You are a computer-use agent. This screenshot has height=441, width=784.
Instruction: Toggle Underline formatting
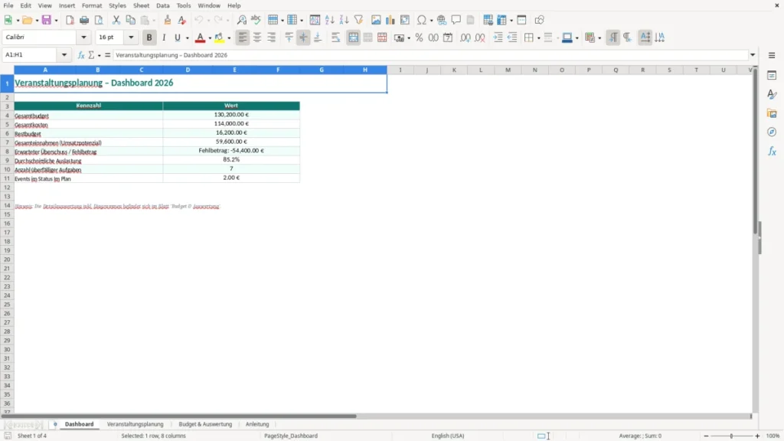coord(177,38)
